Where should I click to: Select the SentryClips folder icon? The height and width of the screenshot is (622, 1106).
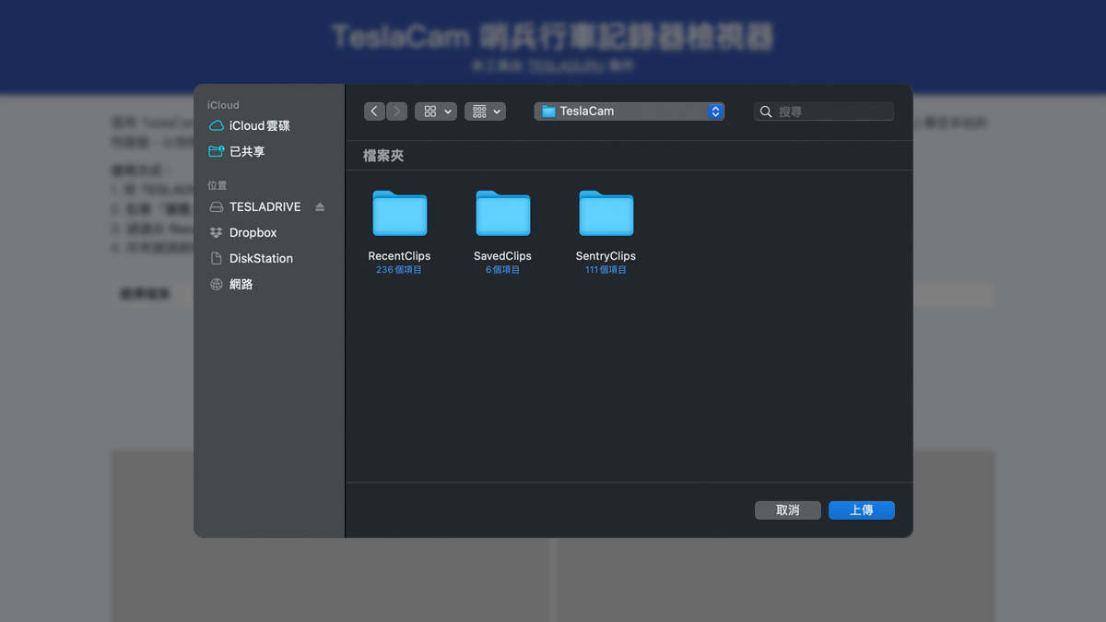click(x=606, y=213)
